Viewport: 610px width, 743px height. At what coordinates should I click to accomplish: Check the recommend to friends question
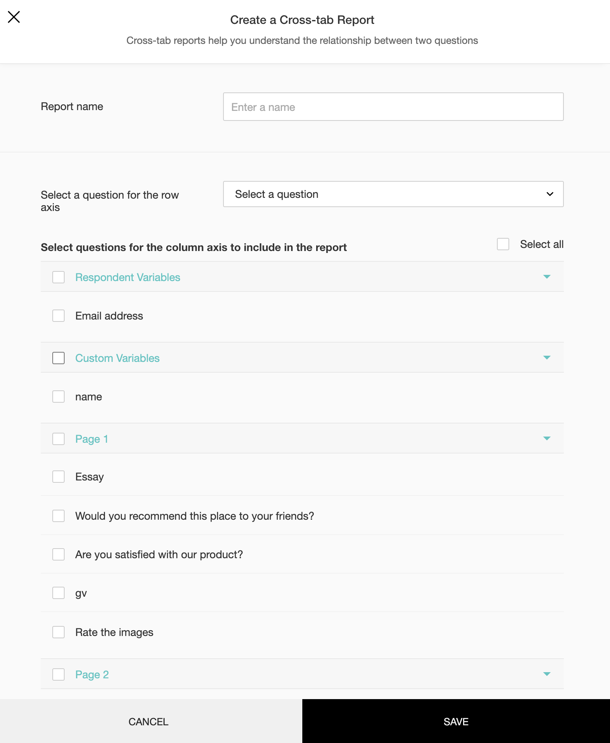tap(58, 516)
